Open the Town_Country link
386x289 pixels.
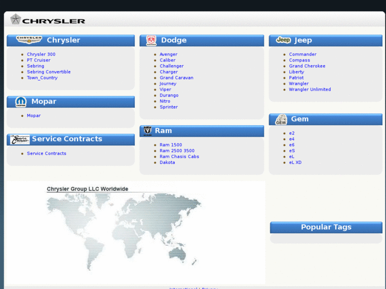(x=42, y=78)
